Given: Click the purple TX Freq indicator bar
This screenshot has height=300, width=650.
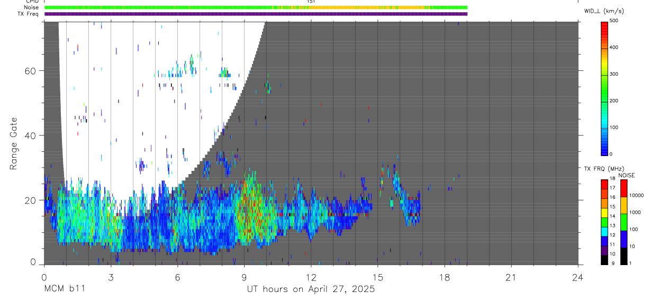Looking at the screenshot, I should pos(256,14).
